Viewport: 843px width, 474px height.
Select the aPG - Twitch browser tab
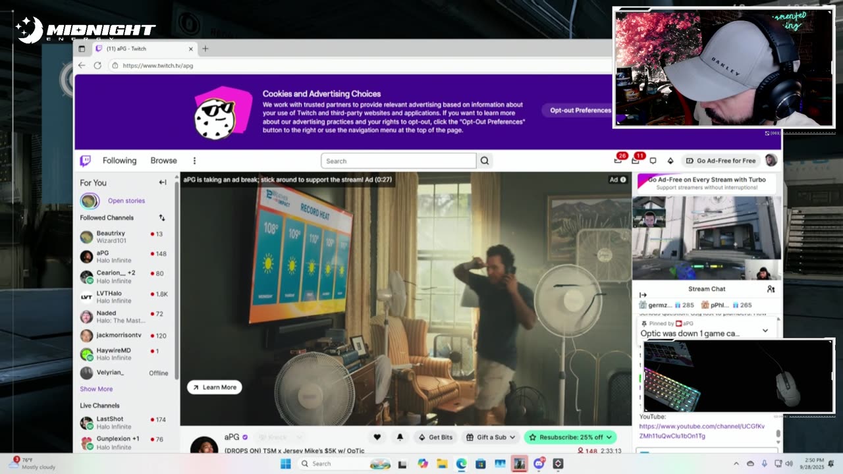click(x=144, y=49)
